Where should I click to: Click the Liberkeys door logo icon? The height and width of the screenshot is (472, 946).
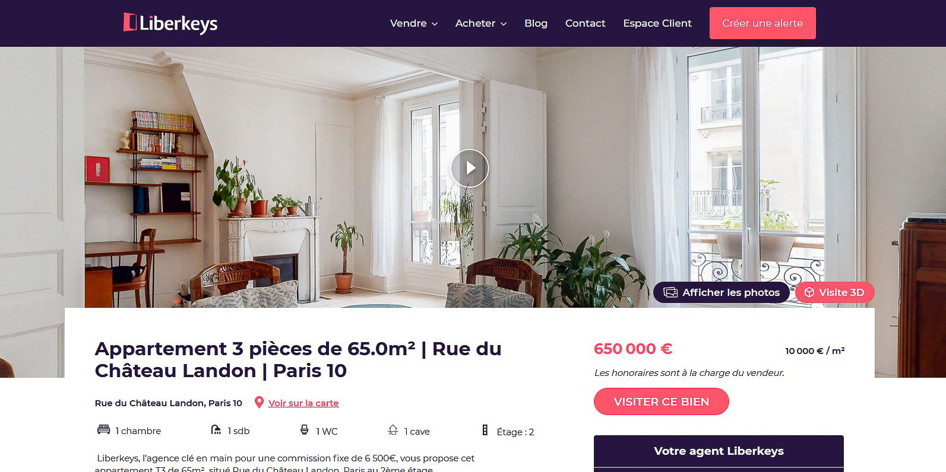click(x=130, y=22)
